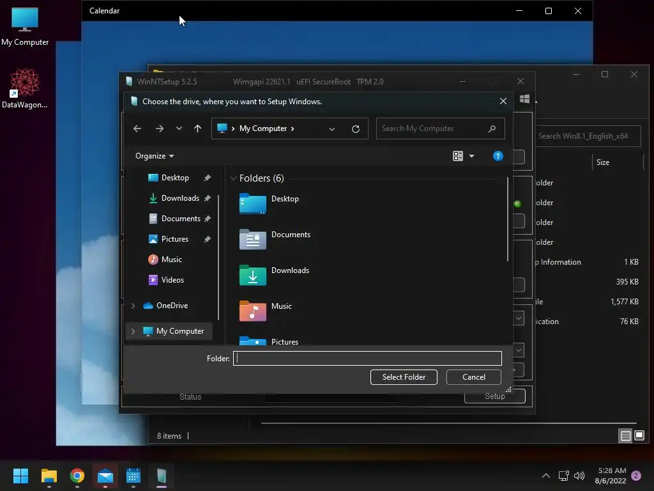Close the Choose the drive dialog
Screen dimensions: 654x491
pos(503,102)
